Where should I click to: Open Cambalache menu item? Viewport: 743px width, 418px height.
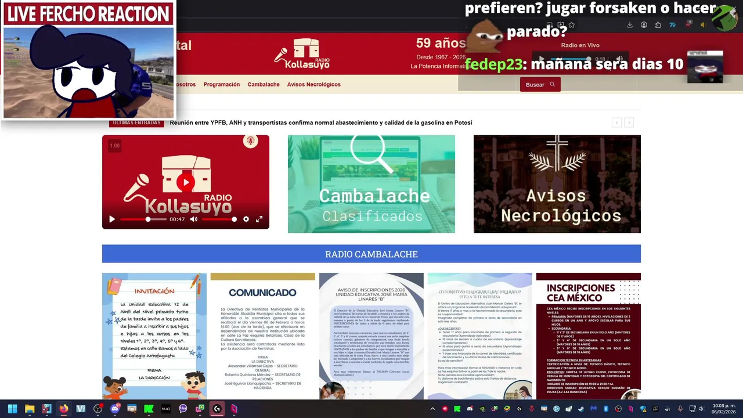(264, 84)
